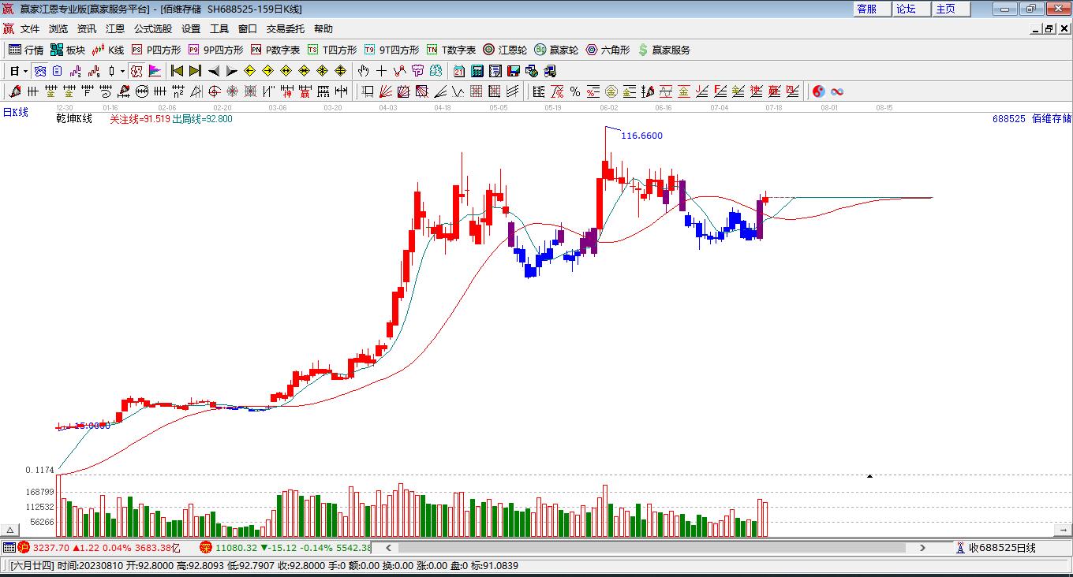The image size is (1073, 577).
Task: Toggle the color flag chart icon
Action: click(x=155, y=71)
